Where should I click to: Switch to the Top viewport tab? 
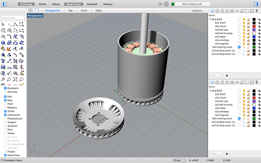70,11
